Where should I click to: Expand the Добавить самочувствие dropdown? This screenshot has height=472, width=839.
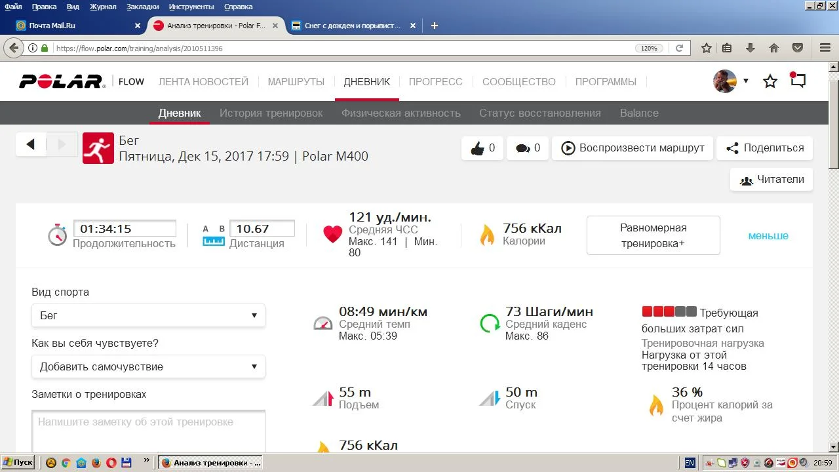pos(148,366)
